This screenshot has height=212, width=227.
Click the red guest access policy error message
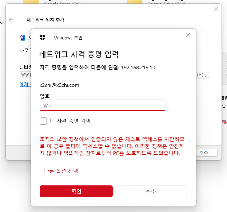(112, 146)
